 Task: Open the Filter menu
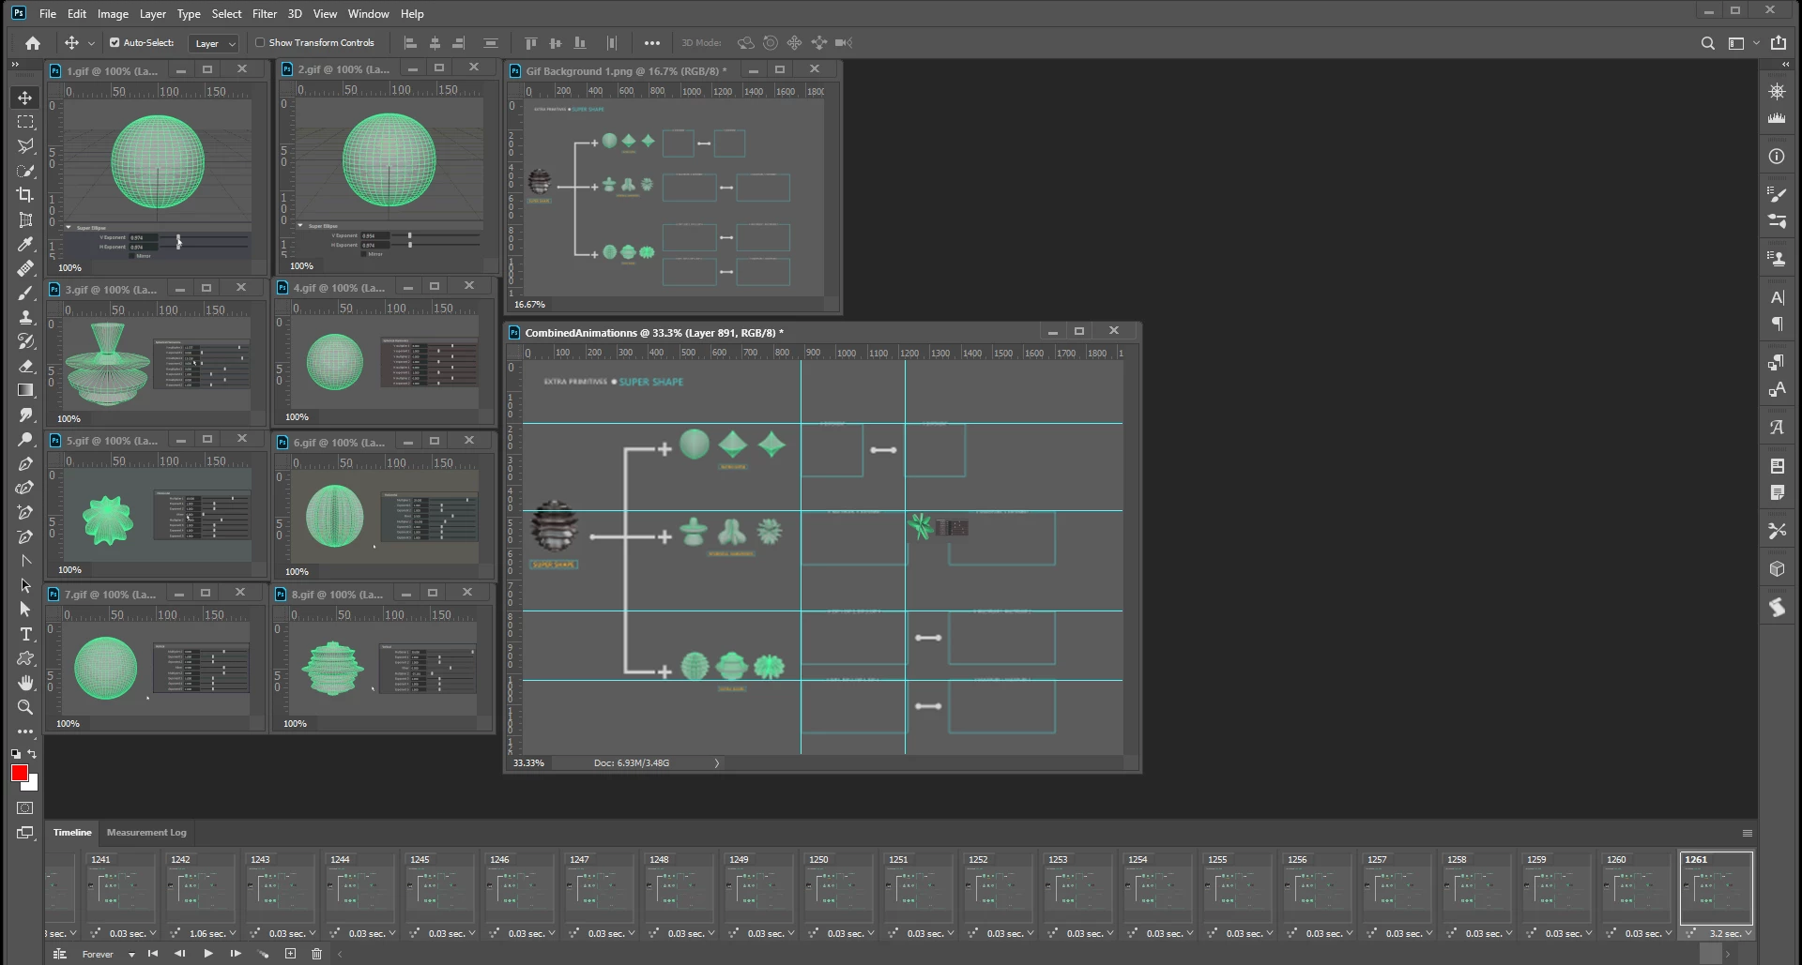[x=265, y=14]
